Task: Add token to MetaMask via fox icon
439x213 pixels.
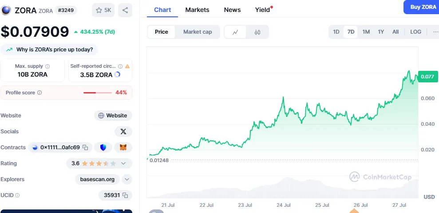Action: pos(123,147)
